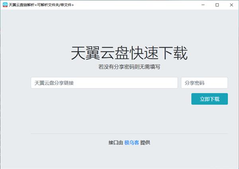
Task: Select the 天翼云盘快速下载 heading text
Action: (x=129, y=53)
